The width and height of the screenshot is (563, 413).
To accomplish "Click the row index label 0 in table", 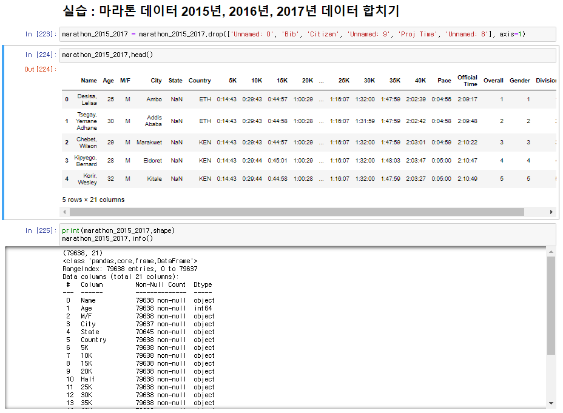I will pyautogui.click(x=67, y=99).
